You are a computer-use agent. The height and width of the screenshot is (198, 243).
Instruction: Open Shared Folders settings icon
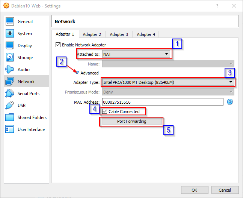(x=10, y=118)
